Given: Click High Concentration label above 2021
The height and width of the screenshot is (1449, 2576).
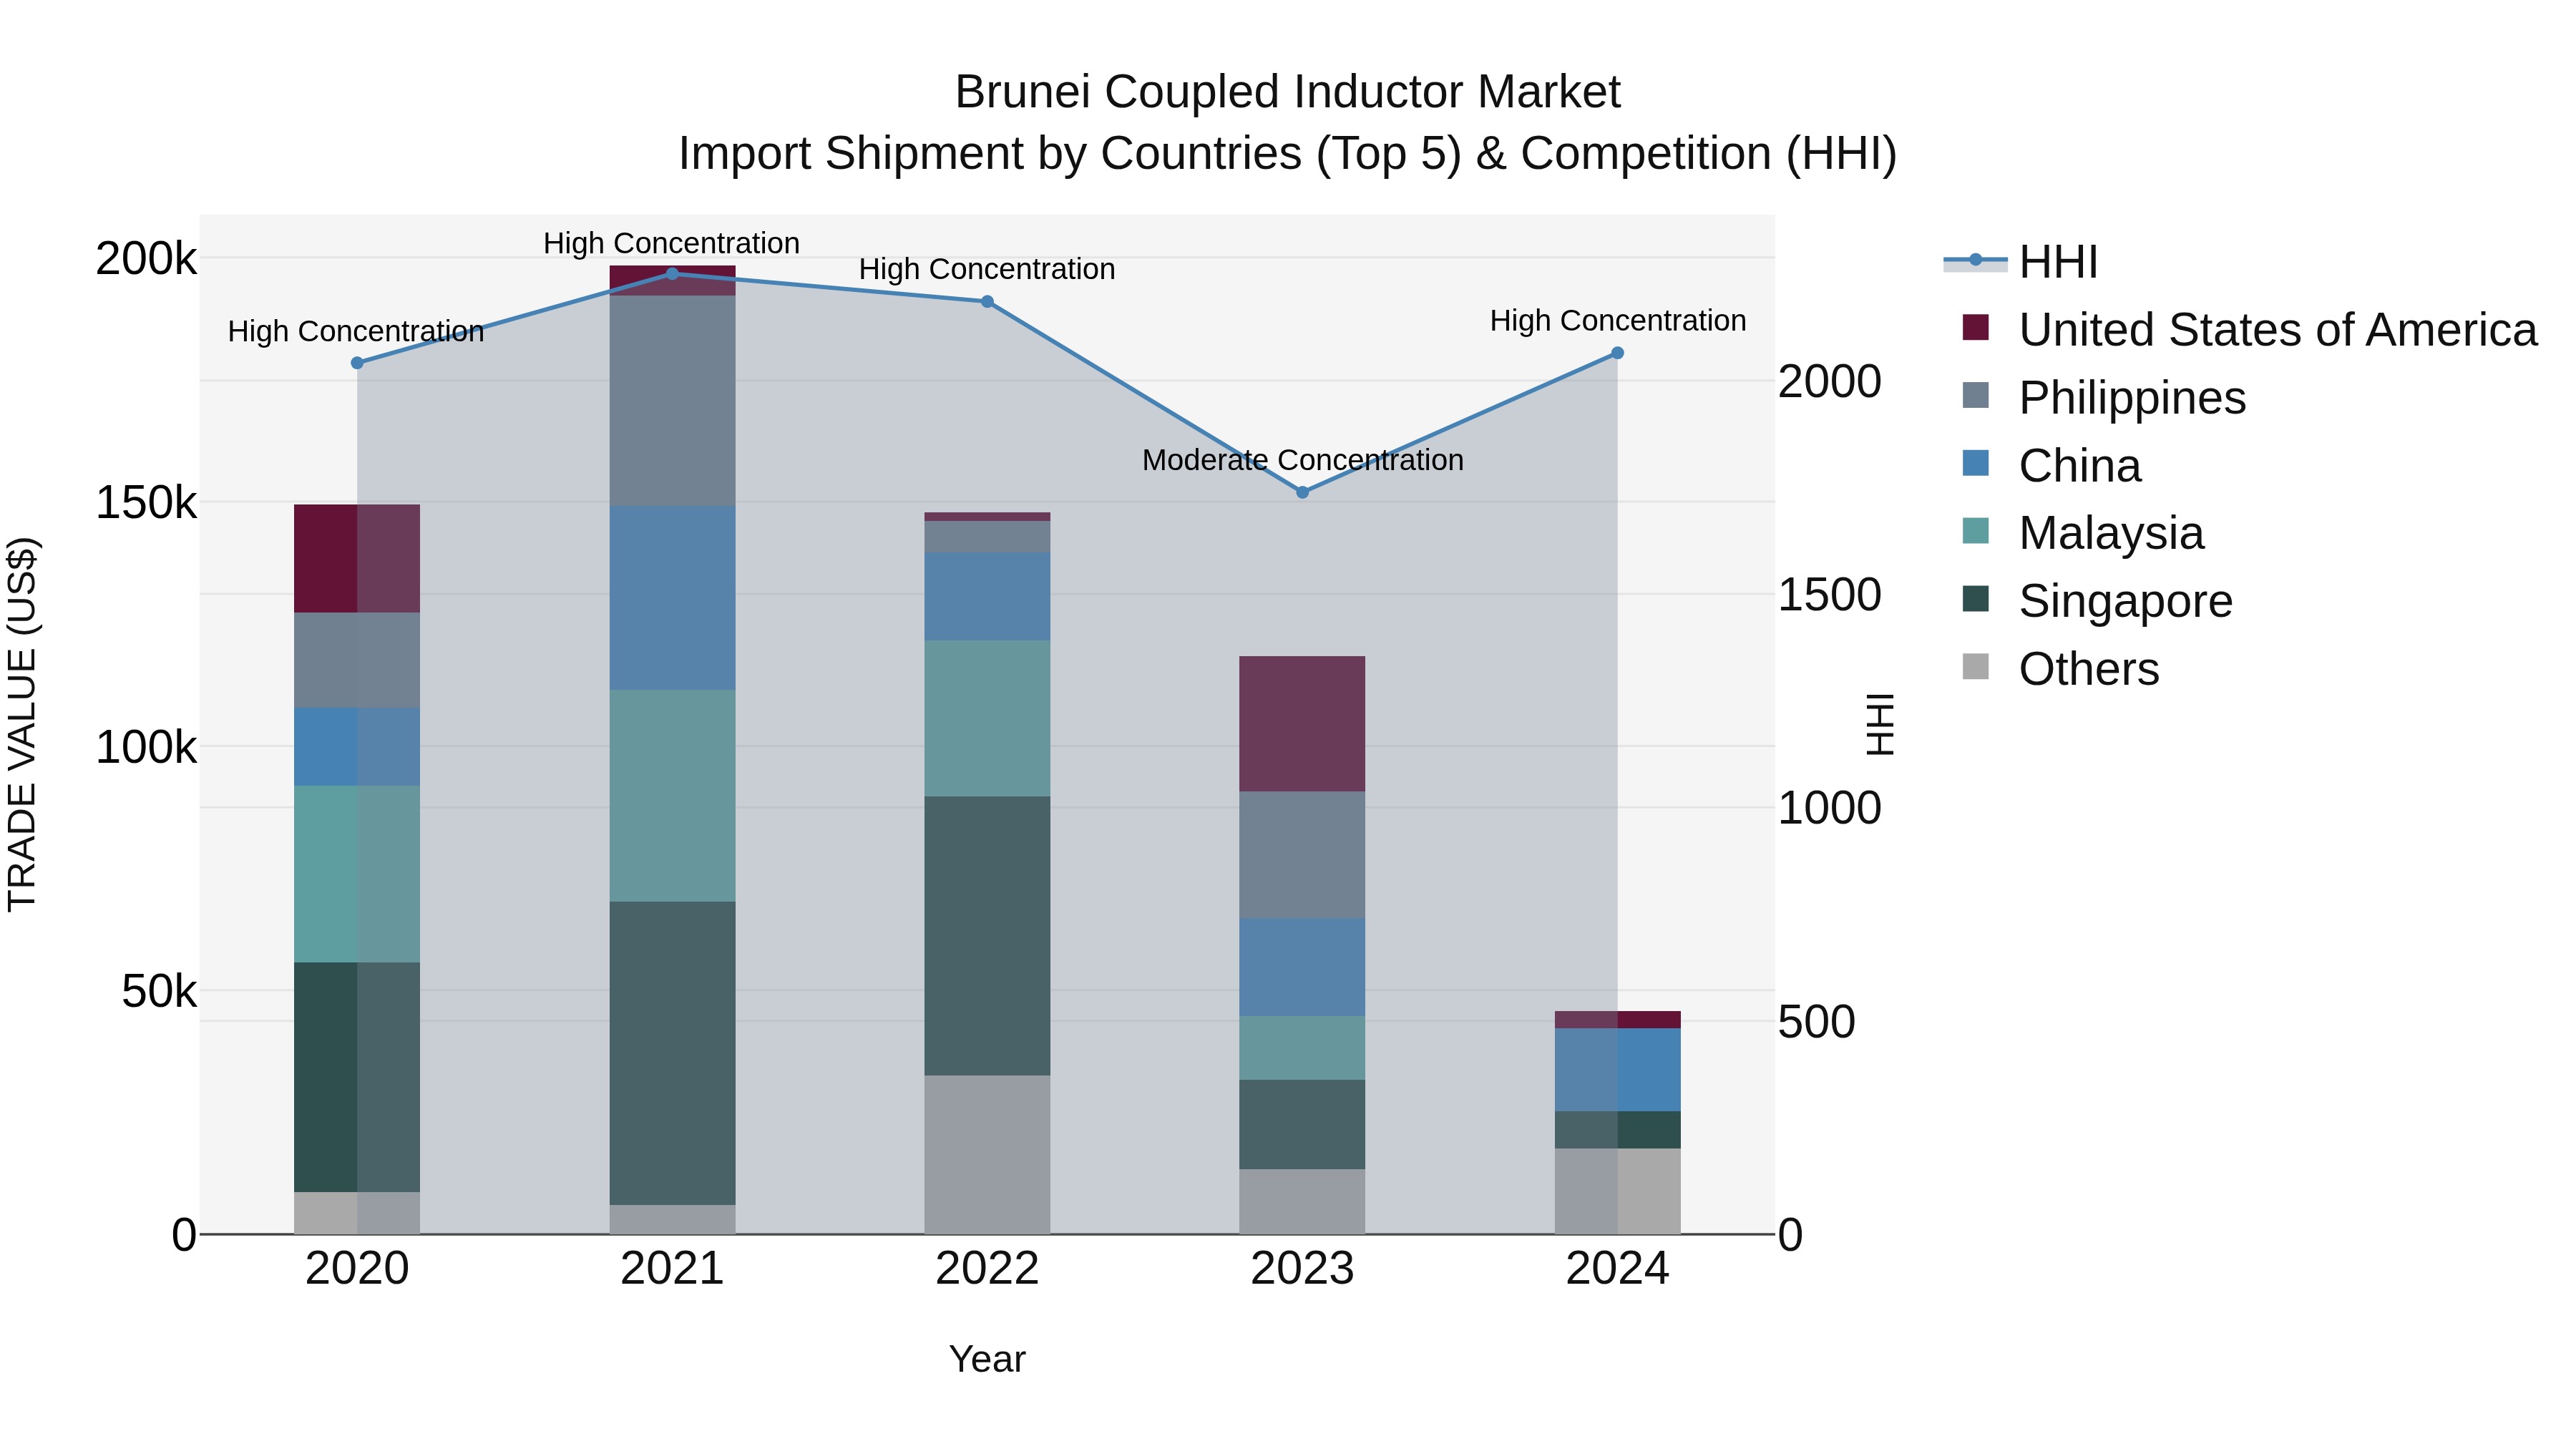Looking at the screenshot, I should tap(672, 243).
